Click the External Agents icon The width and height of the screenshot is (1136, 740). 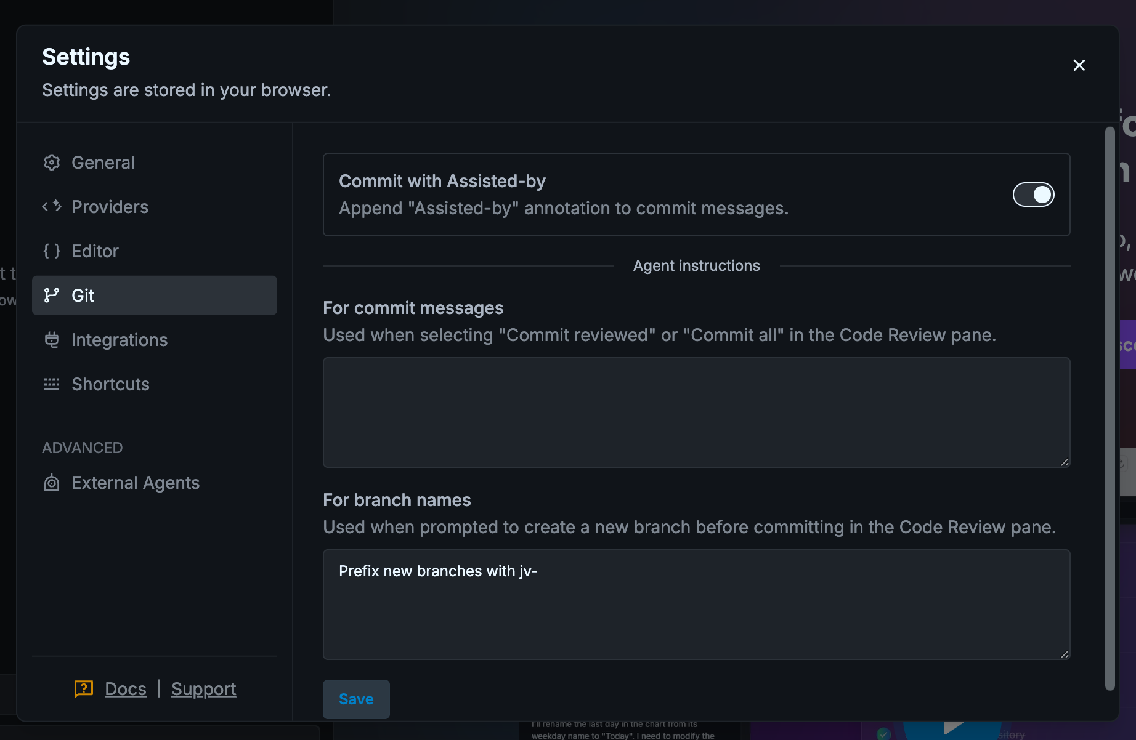52,483
